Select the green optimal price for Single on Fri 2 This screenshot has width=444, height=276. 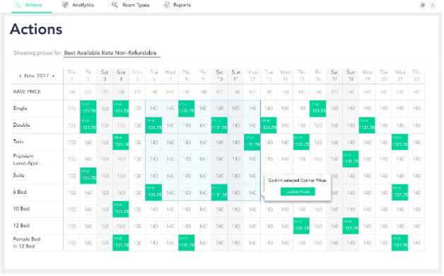[88, 108]
